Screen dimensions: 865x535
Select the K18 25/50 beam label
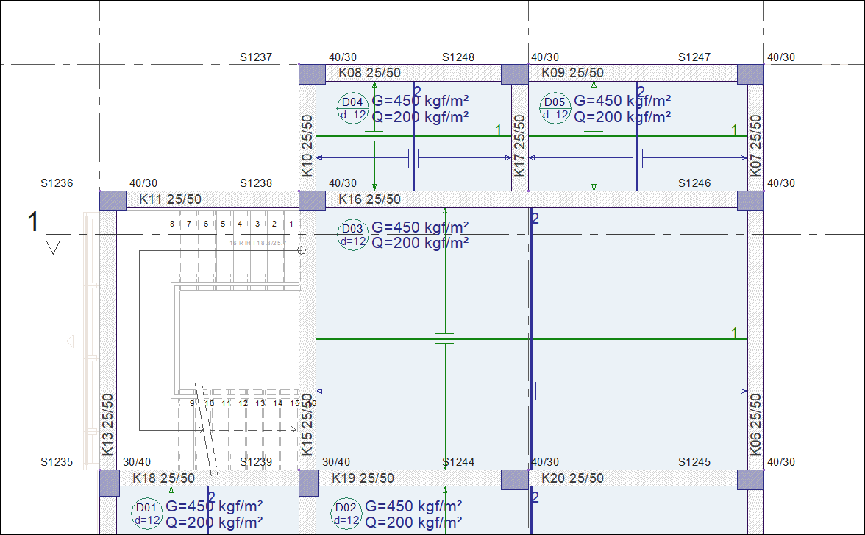[163, 478]
